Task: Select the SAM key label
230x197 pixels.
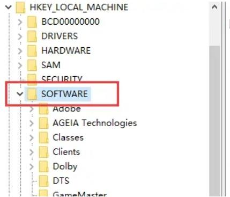Action: [x=51, y=65]
